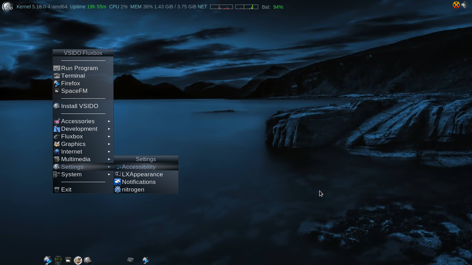
Task: Expand the System submenu
Action: tap(83, 174)
